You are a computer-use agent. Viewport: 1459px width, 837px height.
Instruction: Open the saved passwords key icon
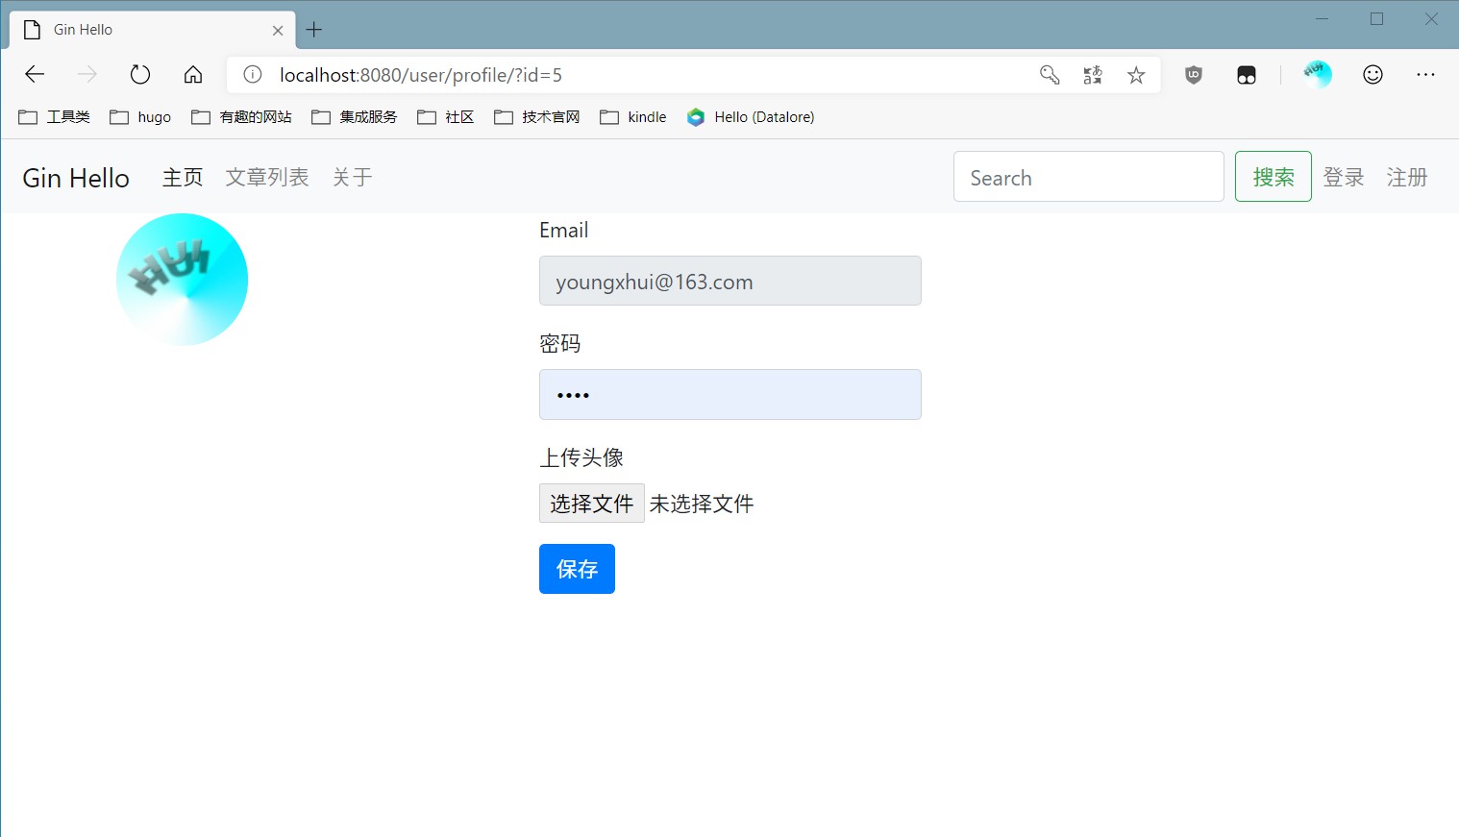[x=1048, y=74]
